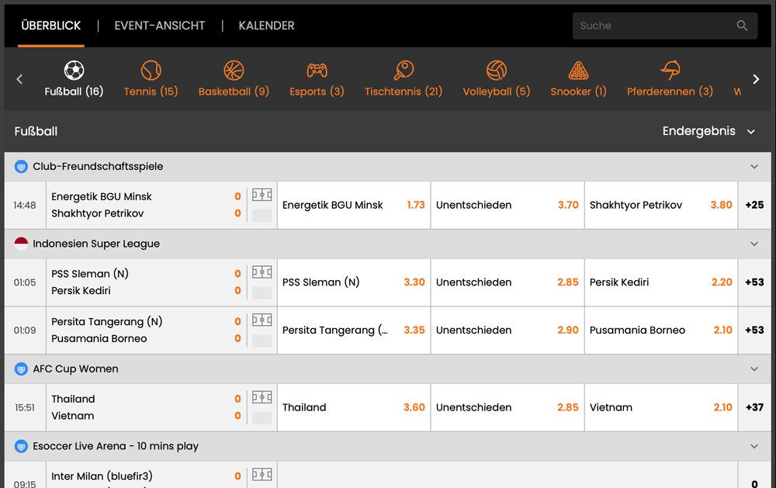
Task: Select the Snooker billiard balls icon
Action: coord(578,70)
